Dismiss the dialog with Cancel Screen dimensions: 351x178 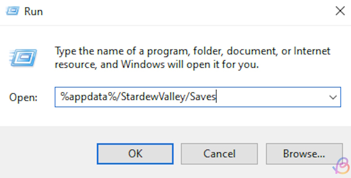pos(219,154)
